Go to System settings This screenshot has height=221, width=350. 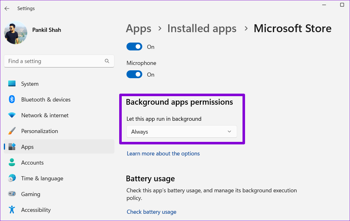(59, 84)
